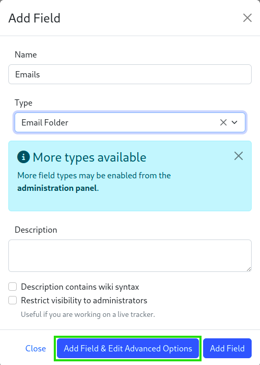Clear the selected Email Folder type
Screen dimensions: 260x365
(x=223, y=122)
